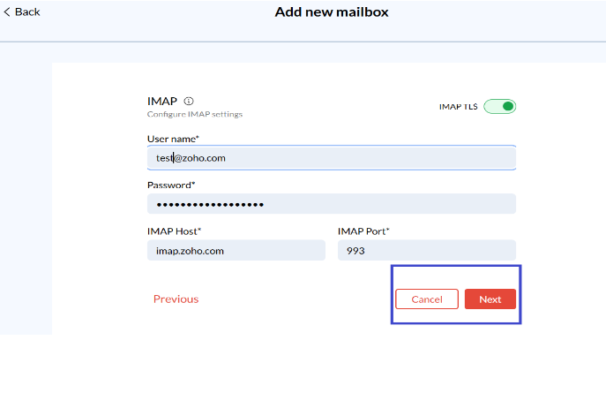
Task: Click into the Password field
Action: coord(331,204)
